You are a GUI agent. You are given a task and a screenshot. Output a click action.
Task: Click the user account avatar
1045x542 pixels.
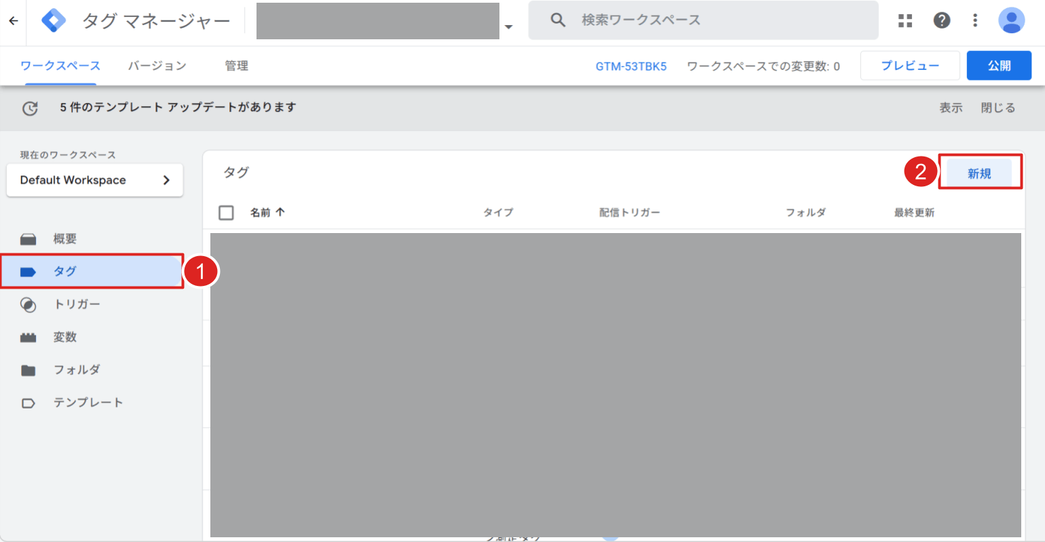click(1011, 20)
